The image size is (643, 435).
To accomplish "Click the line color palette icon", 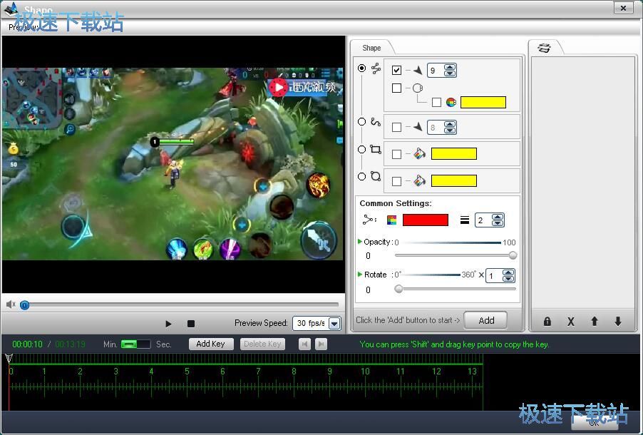I will pyautogui.click(x=391, y=220).
